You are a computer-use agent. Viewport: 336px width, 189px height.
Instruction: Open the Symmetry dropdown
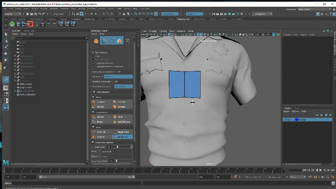coord(118,76)
